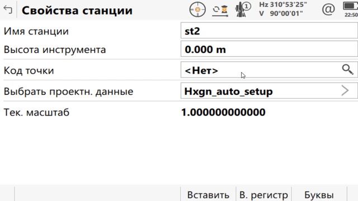Viewport: 358px width, 201px height.
Task: Tap the continuous measurement prism icon
Action: [220, 11]
